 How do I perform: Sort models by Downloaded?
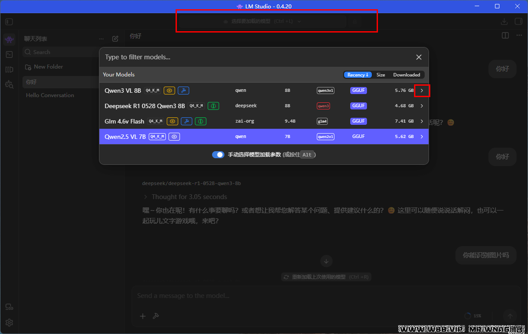[407, 75]
